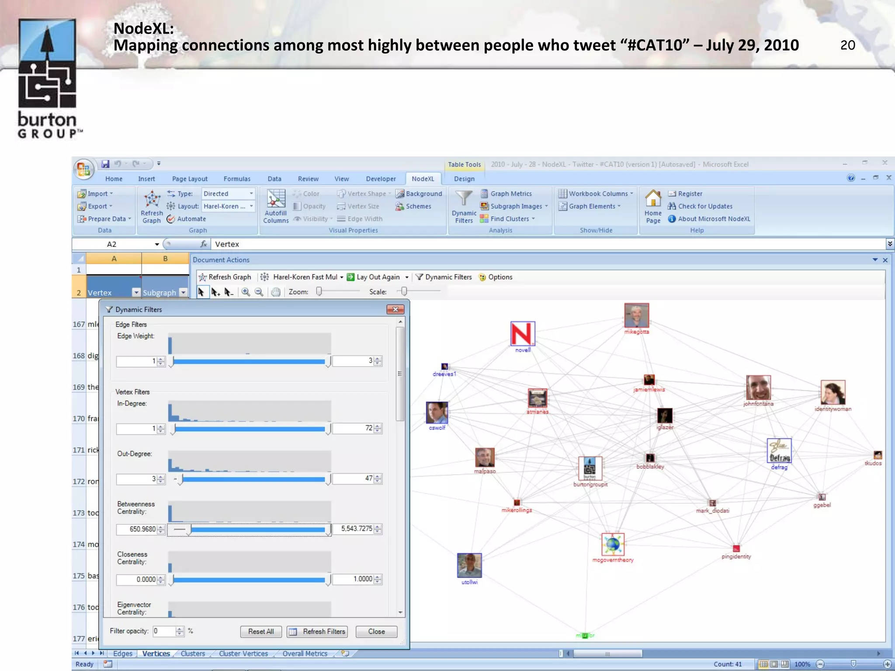Open the Lay Out Again dropdown arrow

click(406, 277)
